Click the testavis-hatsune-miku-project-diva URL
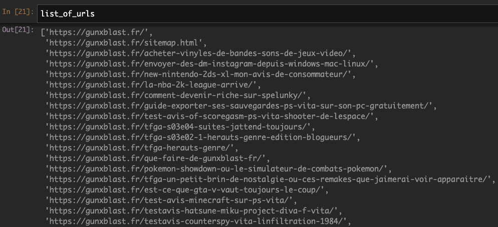 [194, 210]
